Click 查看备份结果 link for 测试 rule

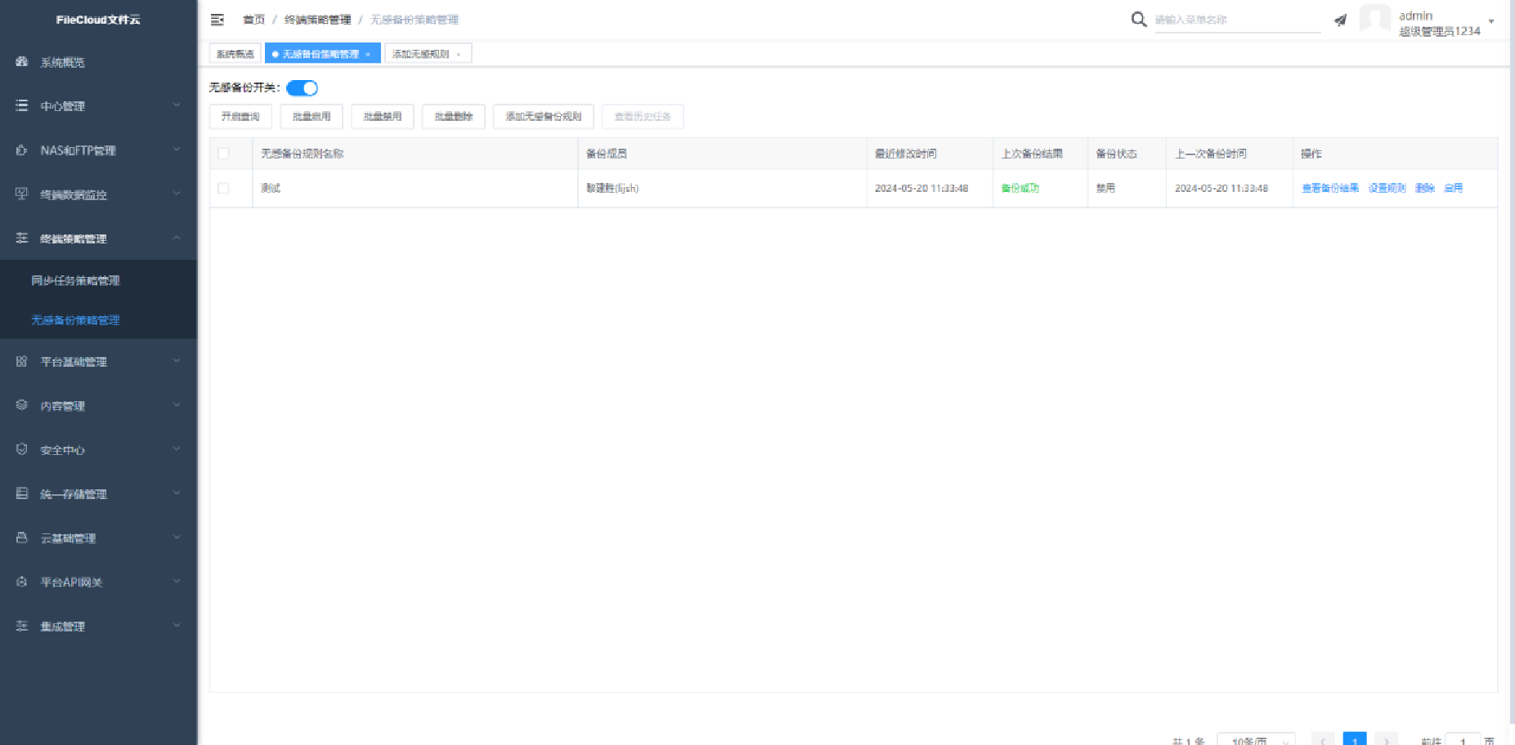coord(1329,188)
